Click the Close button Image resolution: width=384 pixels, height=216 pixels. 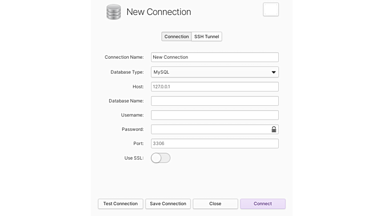(215, 204)
